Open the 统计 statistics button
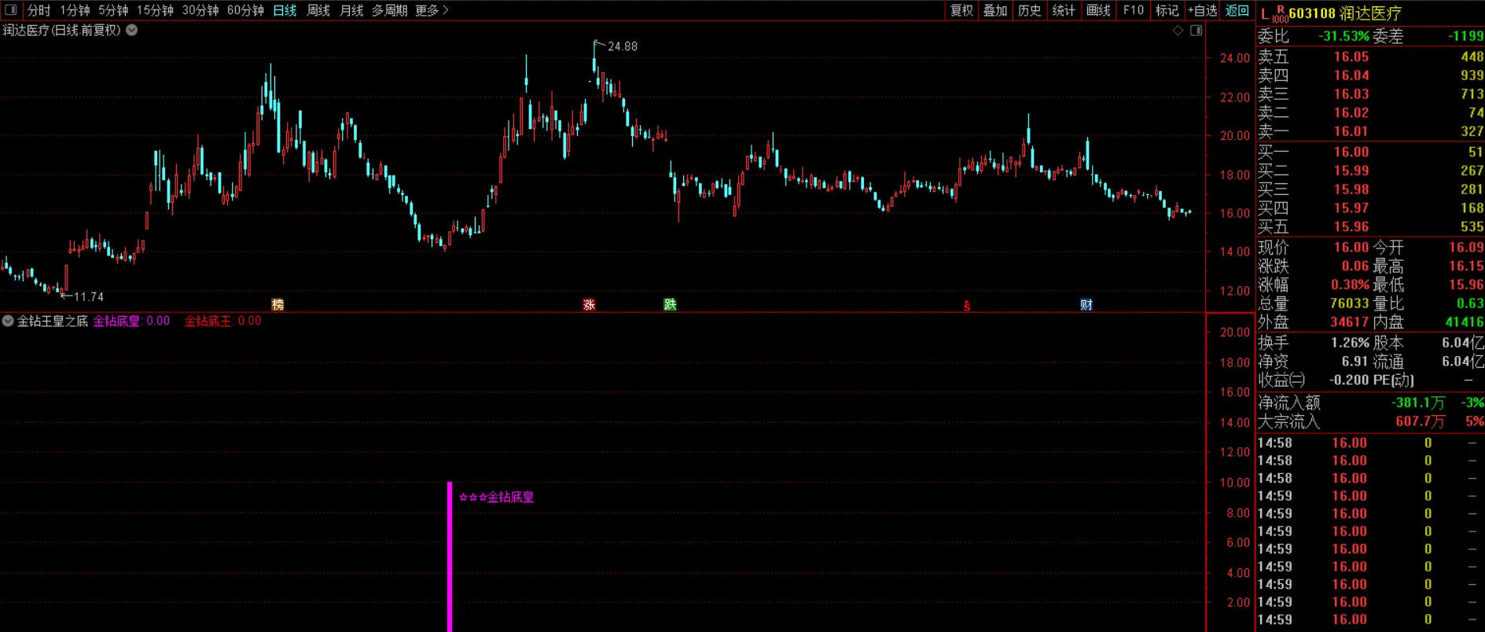The width and height of the screenshot is (1485, 632). click(x=1064, y=10)
